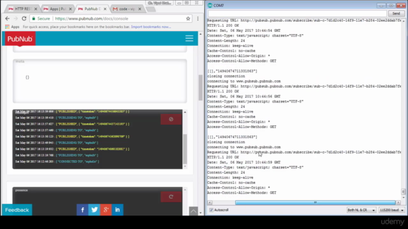408x229 pixels.
Task: Click the Date line showing 10:44:59 GMT
Action: 244,162
